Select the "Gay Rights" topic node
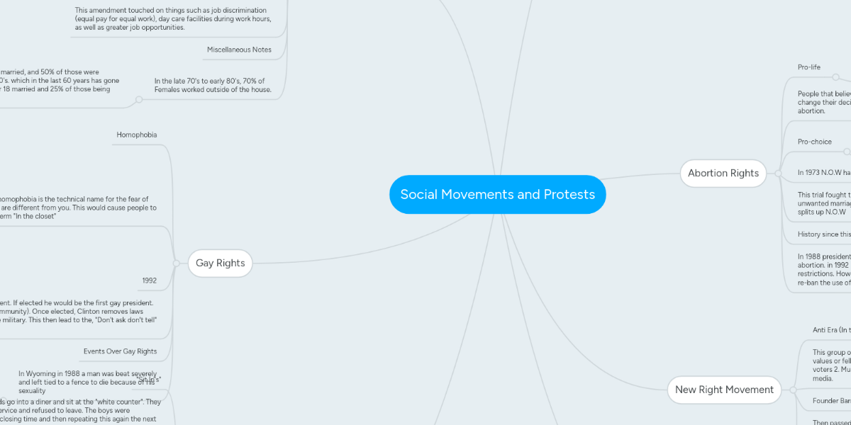Image resolution: width=851 pixels, height=425 pixels. 220,263
